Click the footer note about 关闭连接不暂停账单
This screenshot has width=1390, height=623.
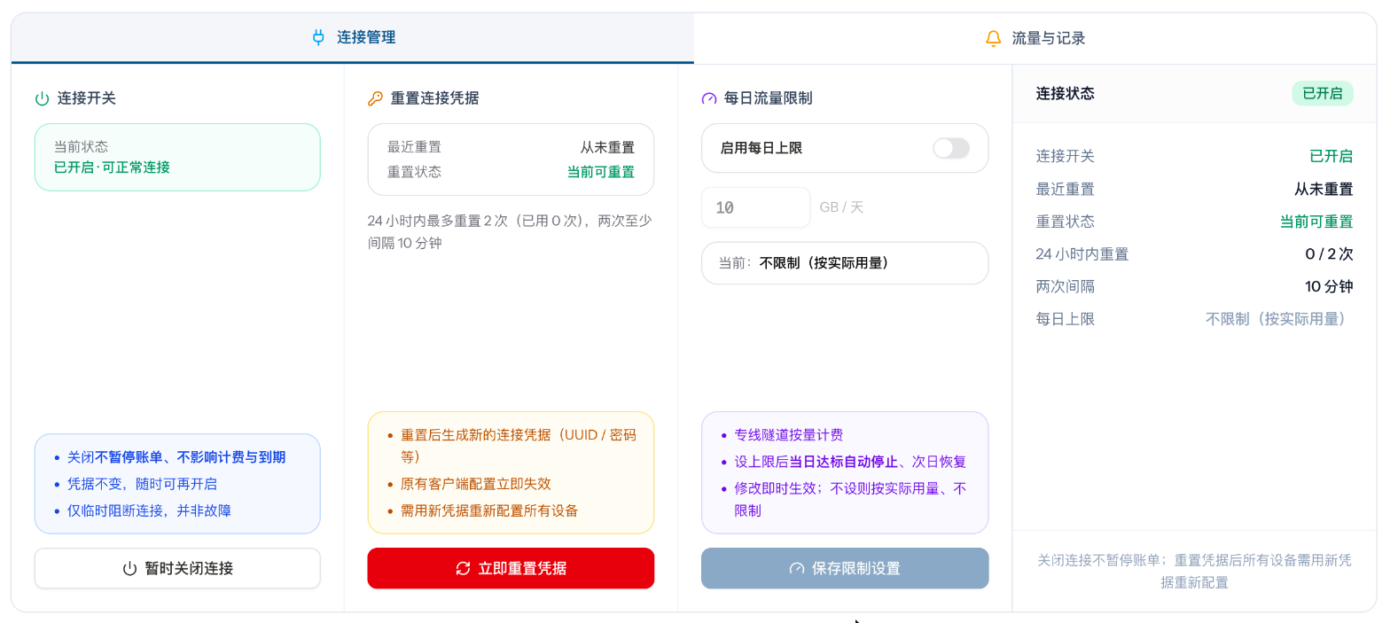click(1194, 571)
